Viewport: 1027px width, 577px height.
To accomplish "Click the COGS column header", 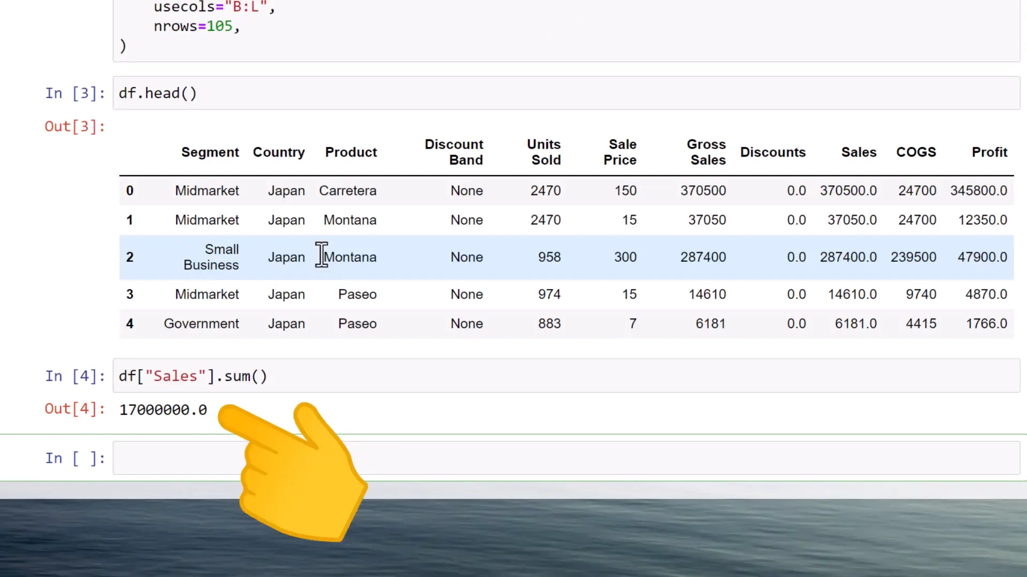I will 916,152.
